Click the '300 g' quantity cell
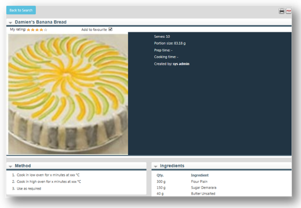Image resolution: width=301 pixels, height=208 pixels. pos(161,181)
